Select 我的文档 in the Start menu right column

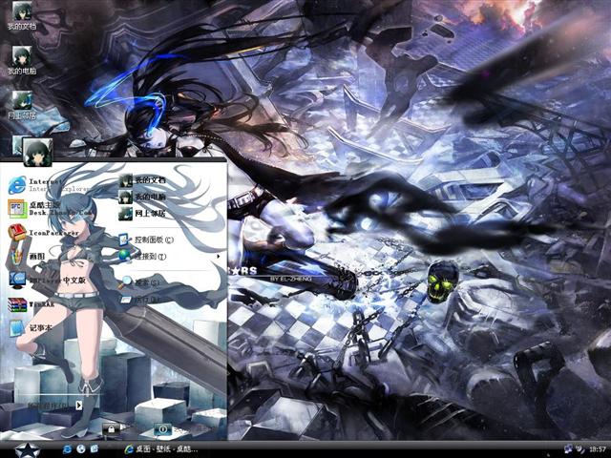(x=142, y=180)
